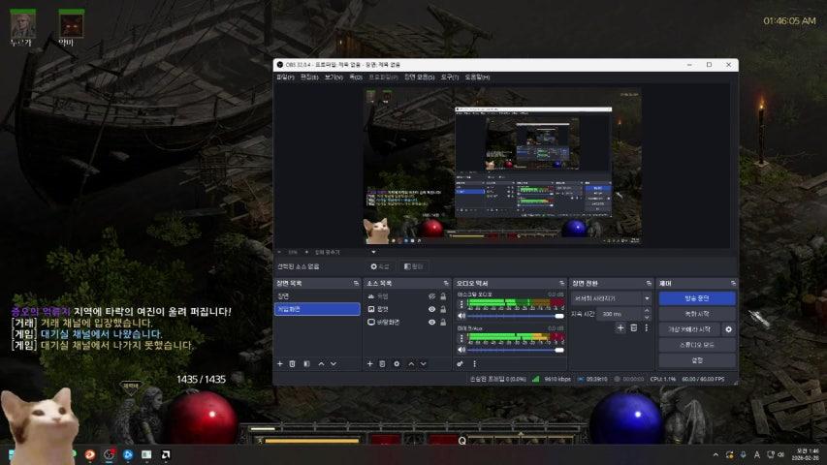The width and height of the screenshot is (827, 465).
Task: Open audio mixer panel options menu
Action: coord(475,364)
